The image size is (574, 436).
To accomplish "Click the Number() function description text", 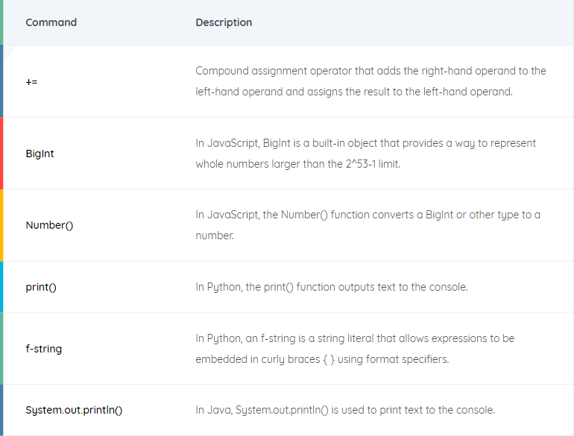I will click(x=368, y=225).
